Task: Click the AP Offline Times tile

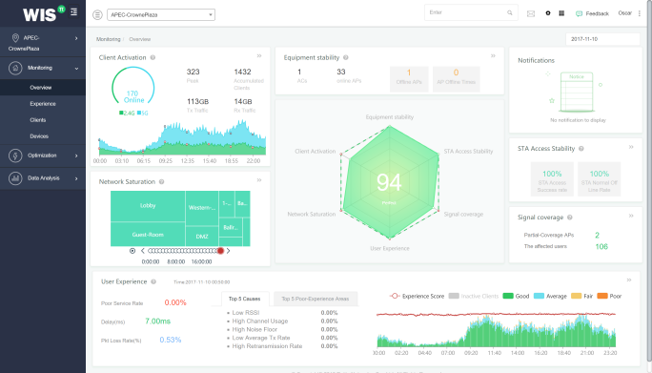Action: 457,78
